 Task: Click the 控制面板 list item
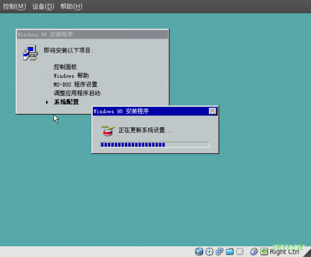click(x=65, y=67)
